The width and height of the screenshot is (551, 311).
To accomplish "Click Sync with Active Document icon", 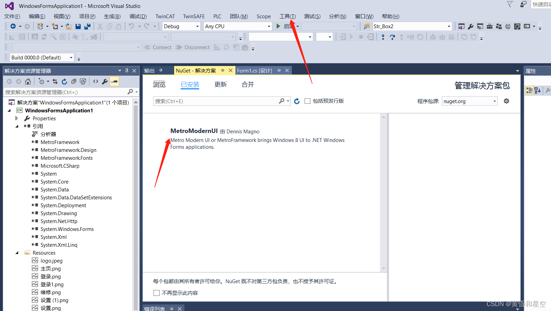I will (55, 81).
